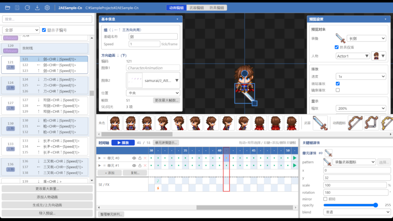The height and width of the screenshot is (221, 393).
Task: Click 播放 timeline play button
Action: click(123, 143)
